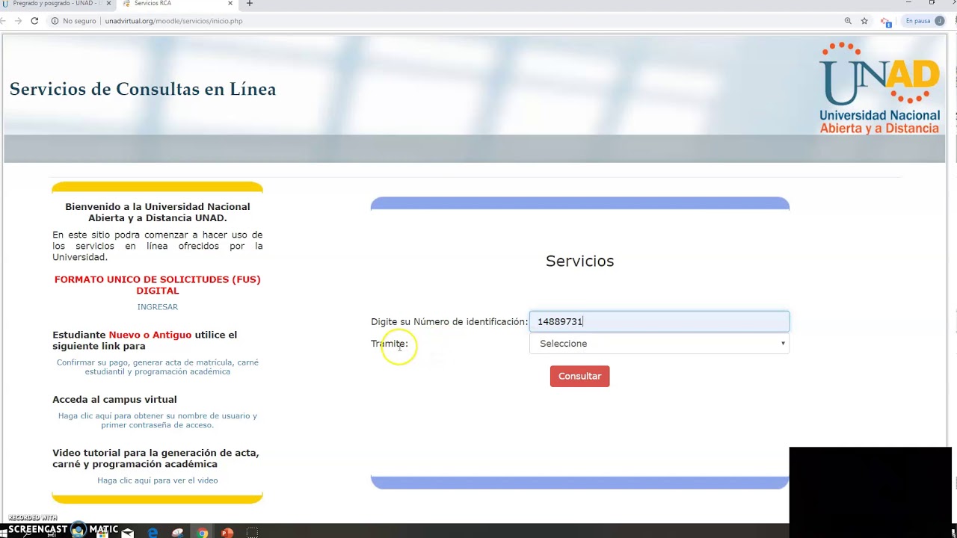Open the browser extension icon with blue badge

tap(886, 22)
